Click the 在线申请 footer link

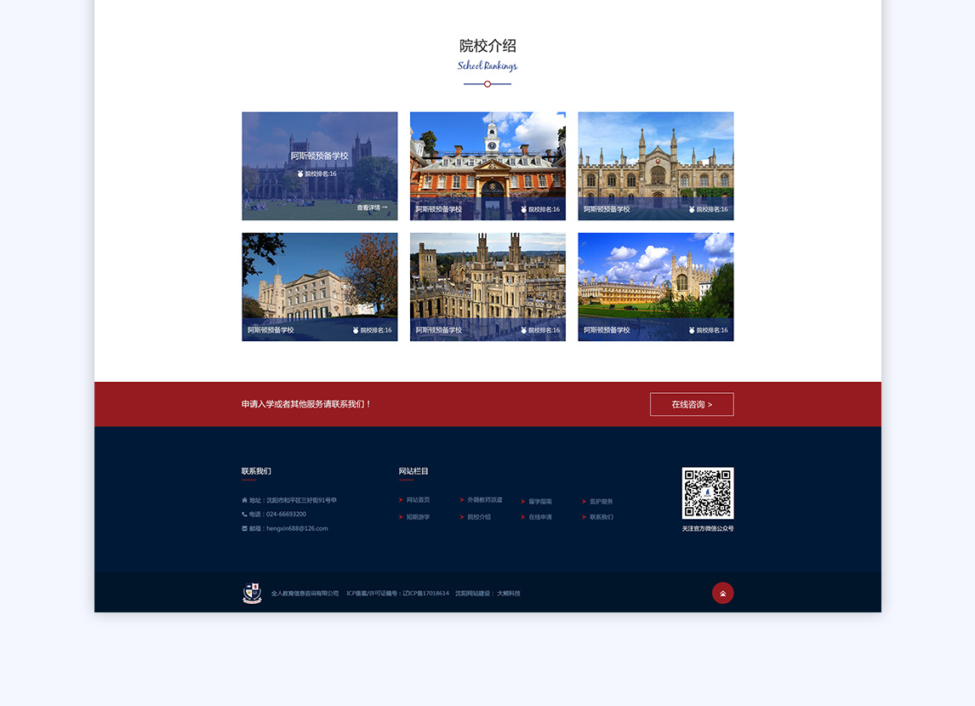pyautogui.click(x=539, y=517)
